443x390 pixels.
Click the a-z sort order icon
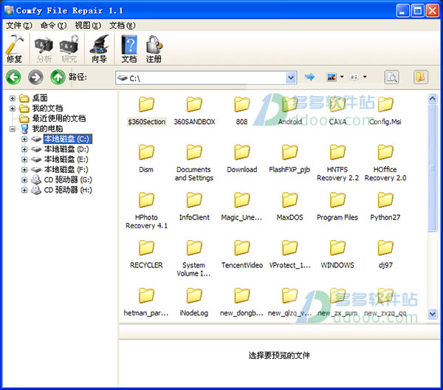click(354, 77)
